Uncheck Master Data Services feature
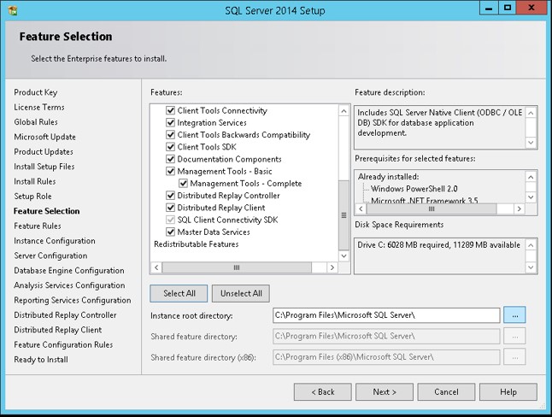Viewport: 552px width, 417px height. point(171,232)
